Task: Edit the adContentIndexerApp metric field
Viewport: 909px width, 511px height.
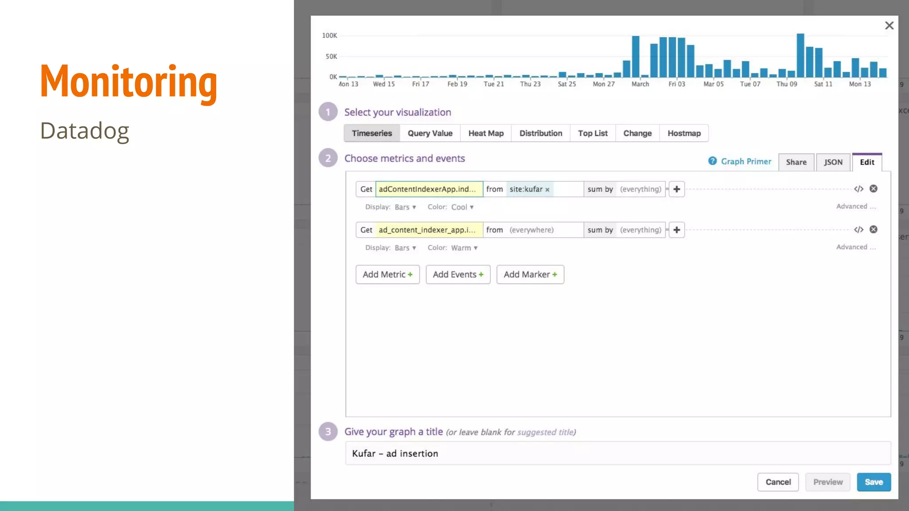Action: (429, 189)
